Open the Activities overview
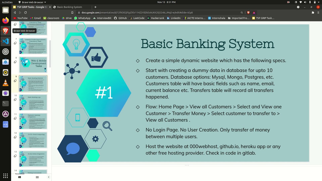The image size is (322, 181). pyautogui.click(x=7, y=2)
